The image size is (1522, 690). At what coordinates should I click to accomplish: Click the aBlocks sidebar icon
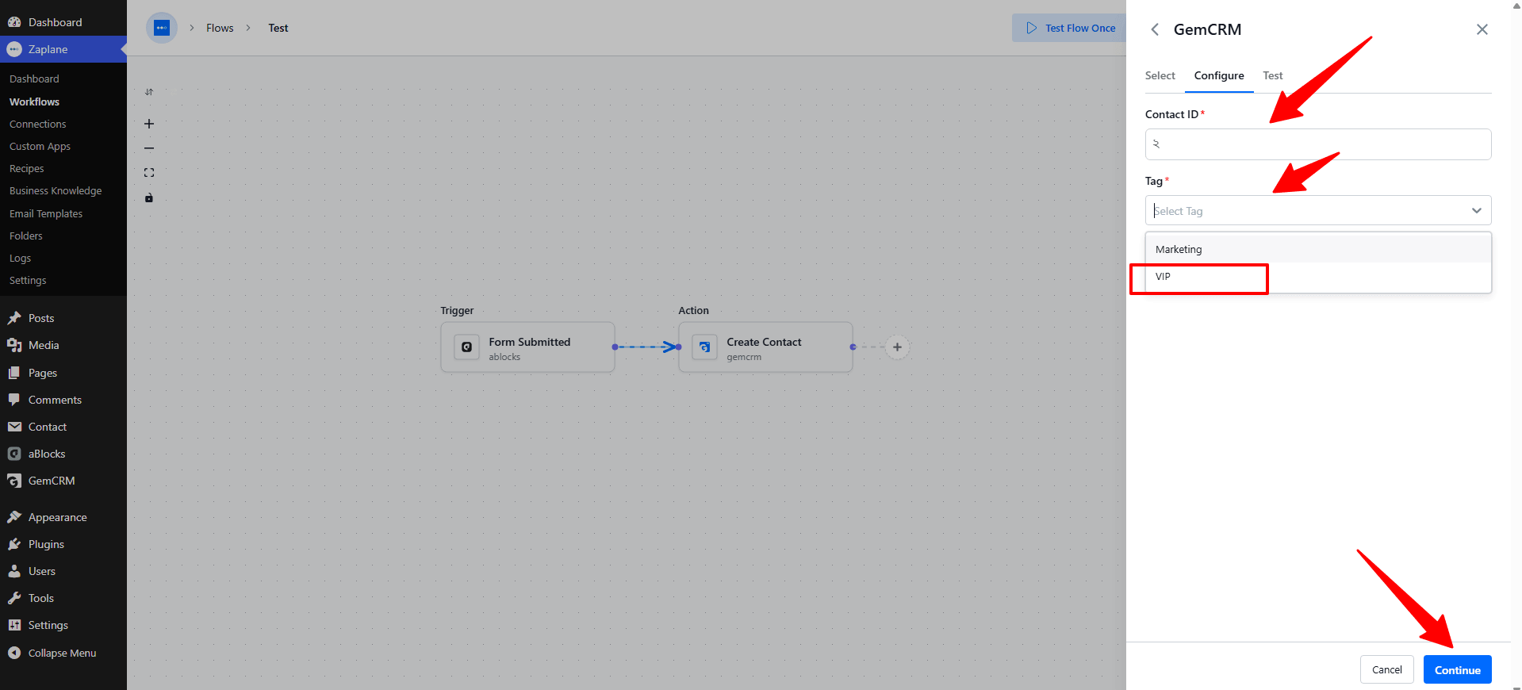(x=14, y=454)
